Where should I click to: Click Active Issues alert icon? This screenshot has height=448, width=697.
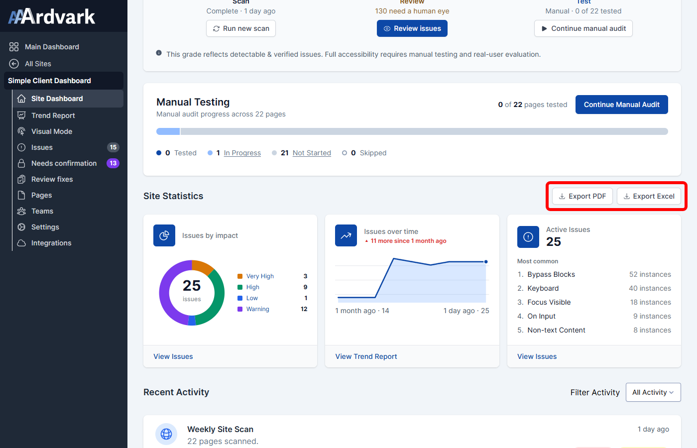point(528,237)
